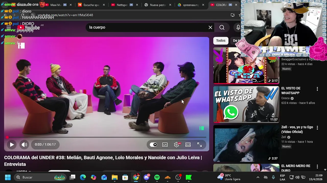Screen dimensions: 327x183
Task: Click 'Zell - vos, yo y tu Ego' title
Action: 297,129
